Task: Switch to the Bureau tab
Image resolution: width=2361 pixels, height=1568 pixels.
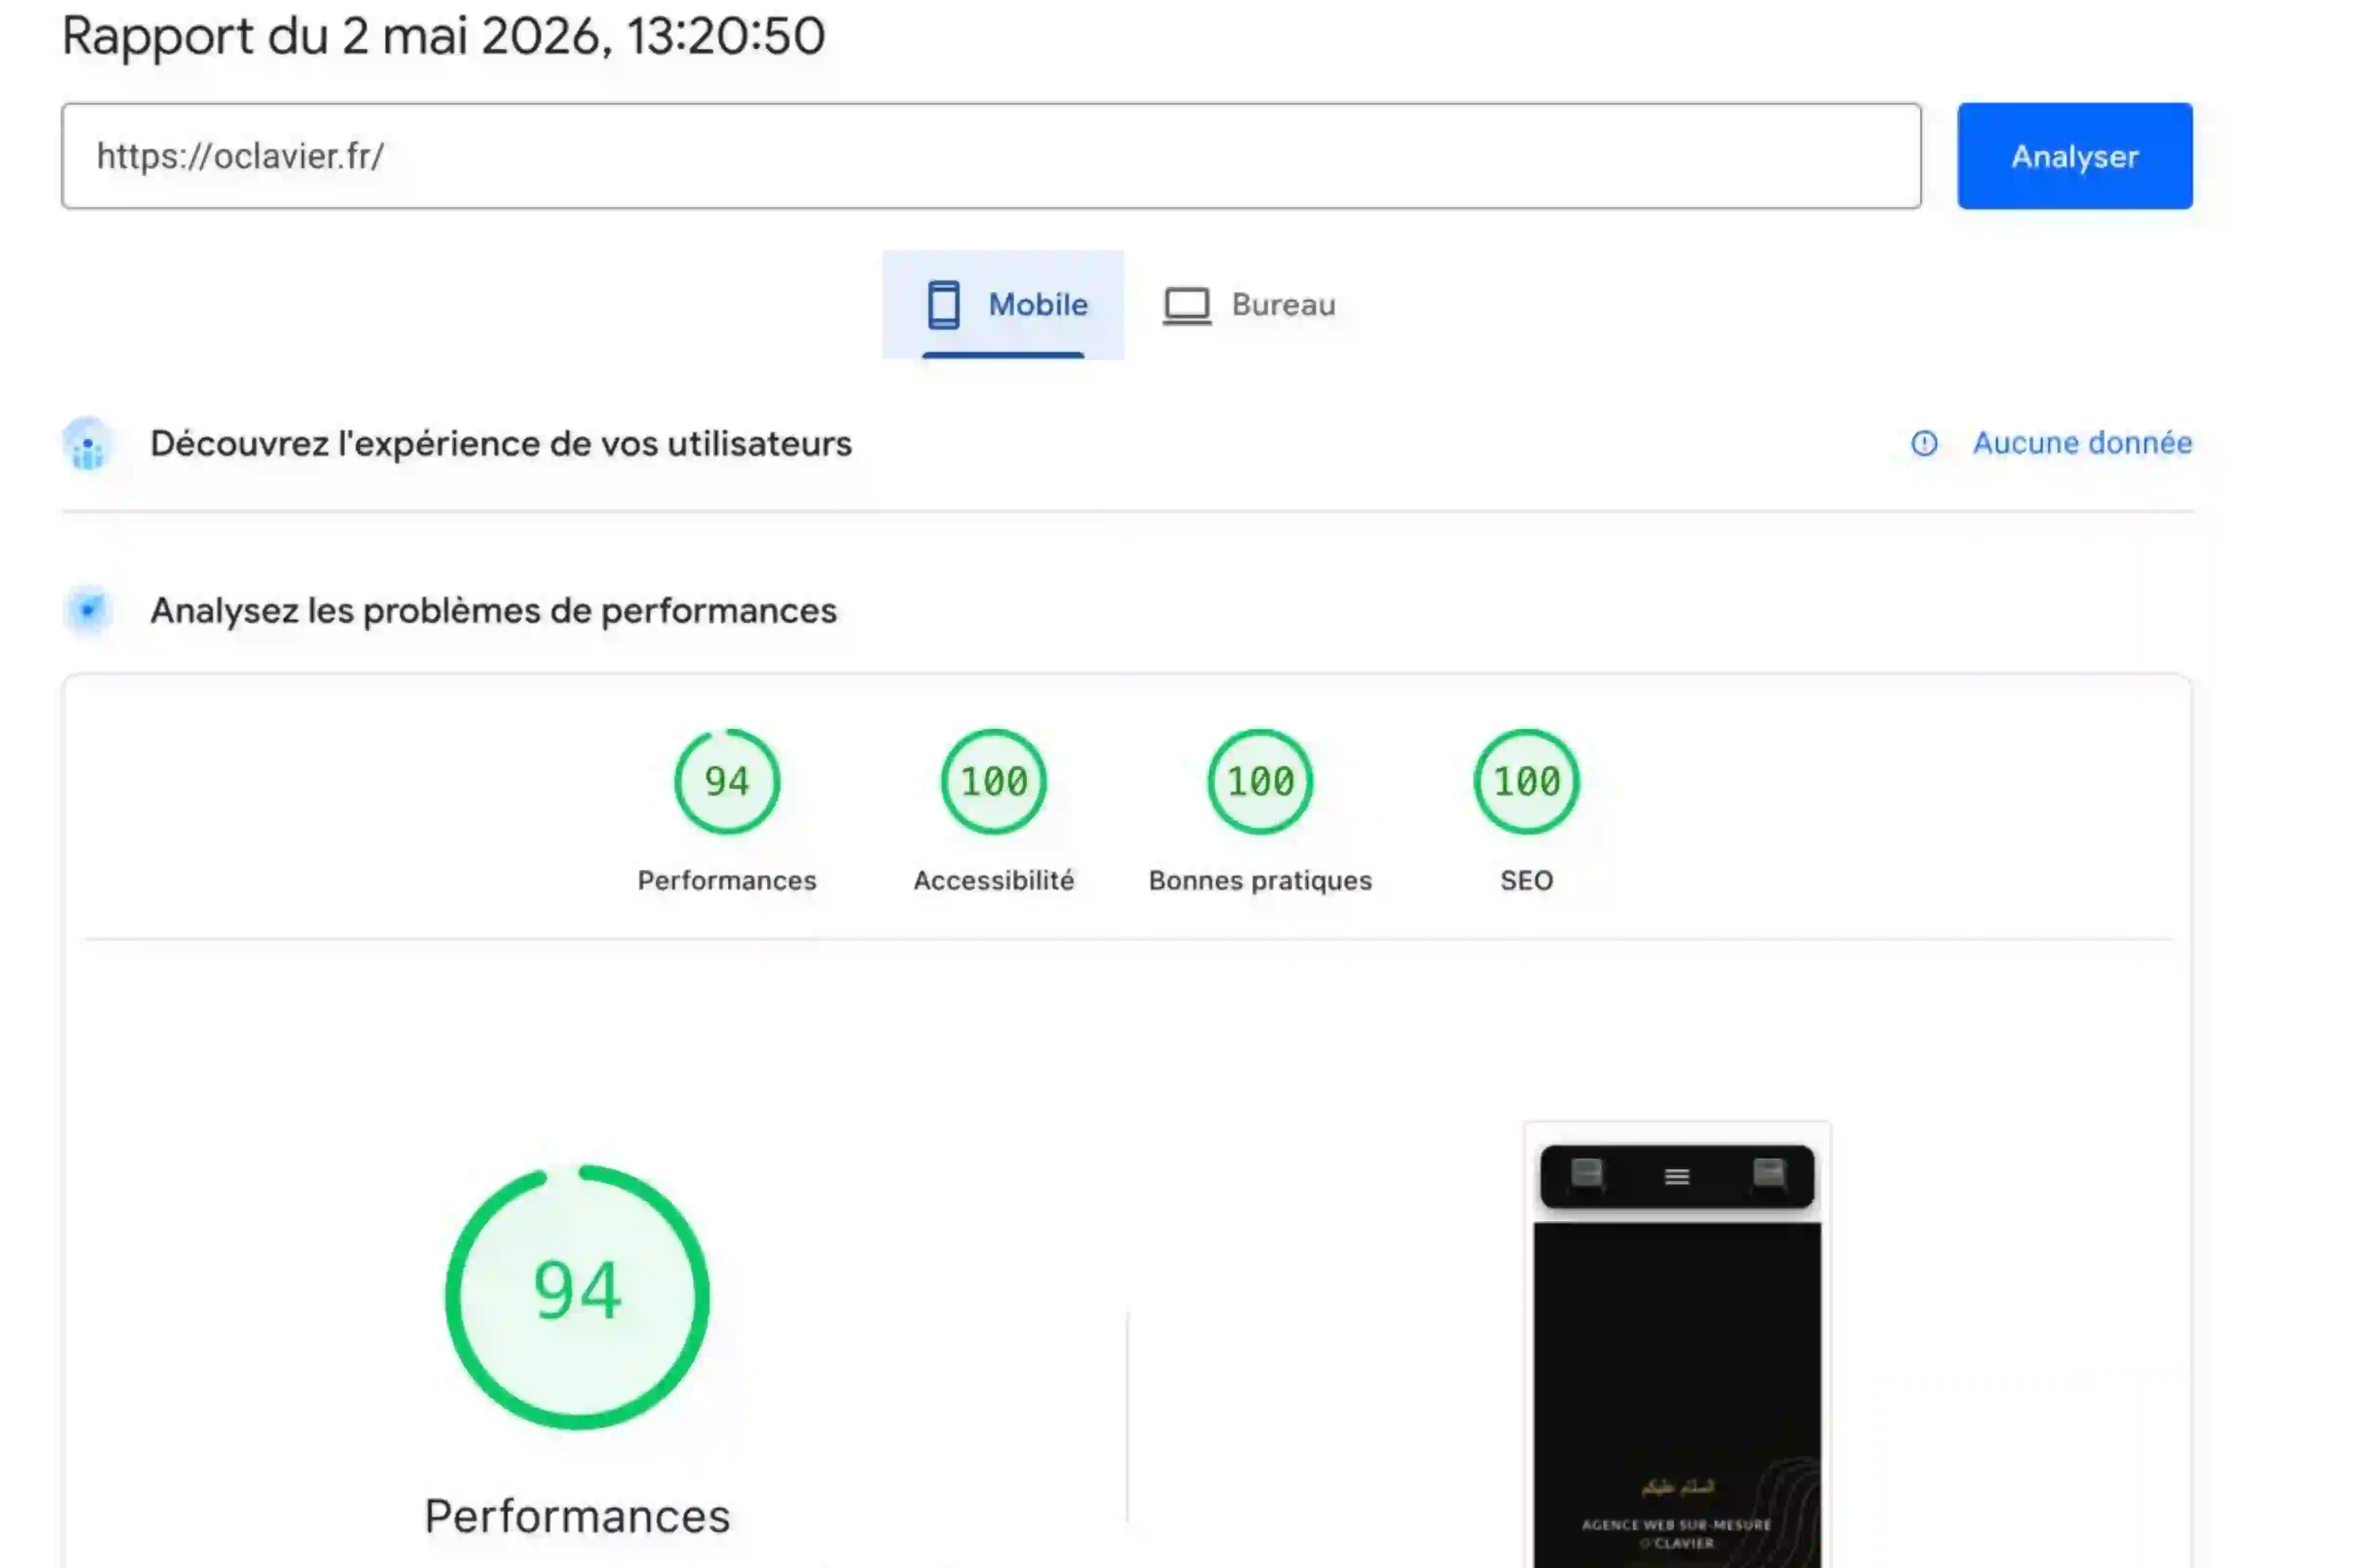Action: 1249,304
